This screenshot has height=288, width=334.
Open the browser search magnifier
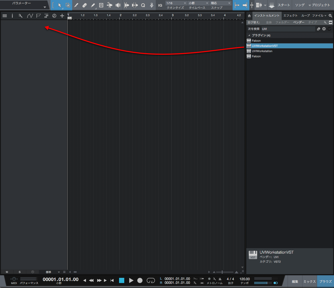(330, 16)
